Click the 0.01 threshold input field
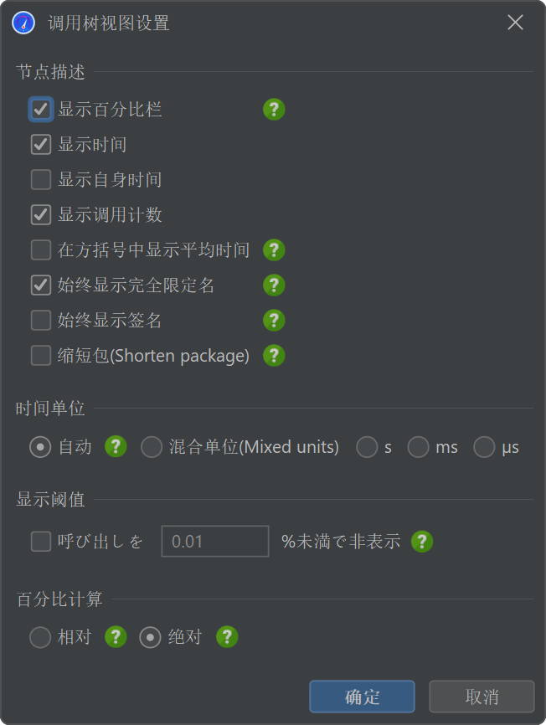 coord(215,542)
